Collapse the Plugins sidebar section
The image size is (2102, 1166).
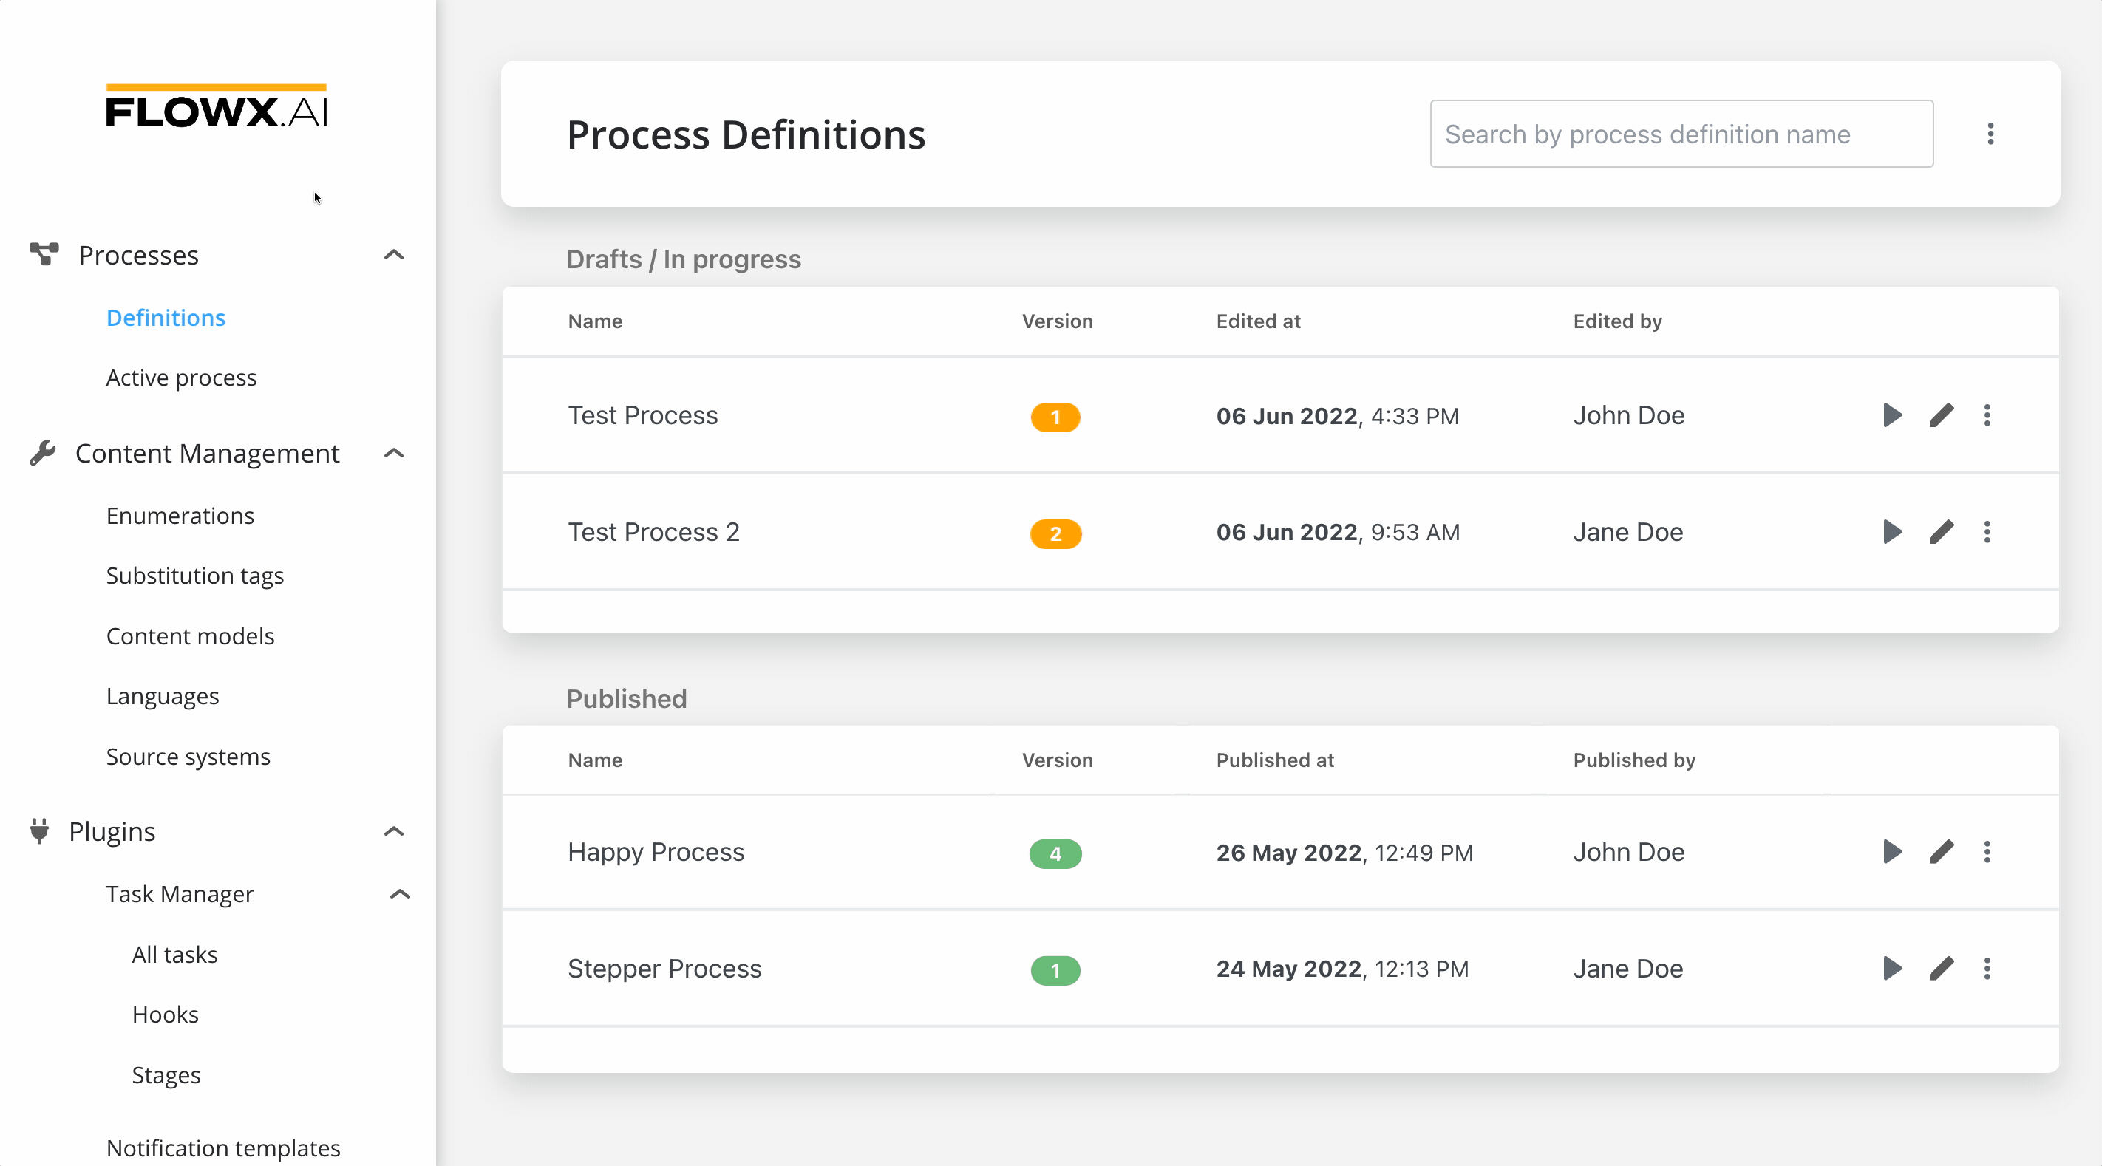coord(394,831)
